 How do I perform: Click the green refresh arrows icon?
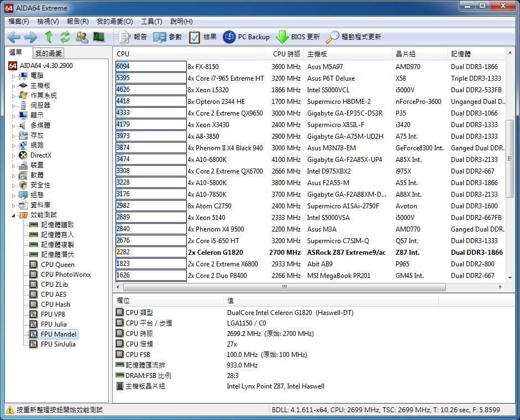click(65, 37)
